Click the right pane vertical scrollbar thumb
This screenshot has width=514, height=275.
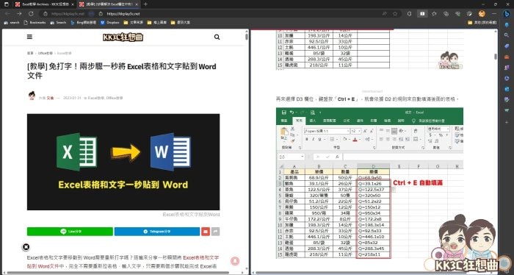click(x=496, y=57)
